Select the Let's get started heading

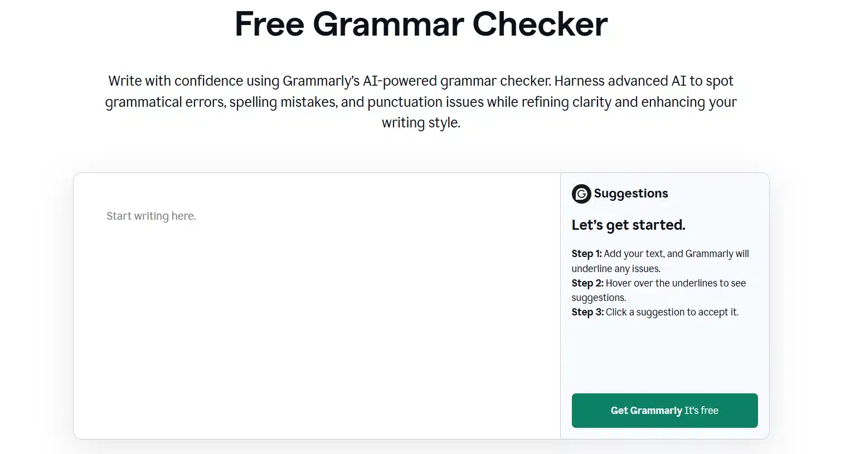click(628, 225)
